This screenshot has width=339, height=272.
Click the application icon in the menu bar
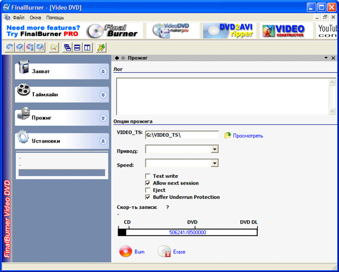click(x=7, y=17)
